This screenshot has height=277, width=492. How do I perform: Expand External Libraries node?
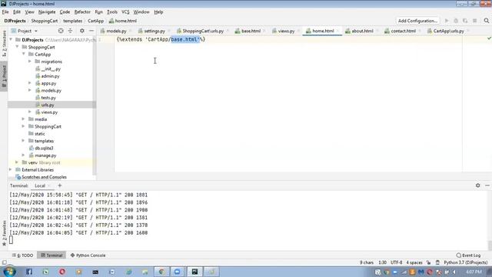(x=11, y=169)
